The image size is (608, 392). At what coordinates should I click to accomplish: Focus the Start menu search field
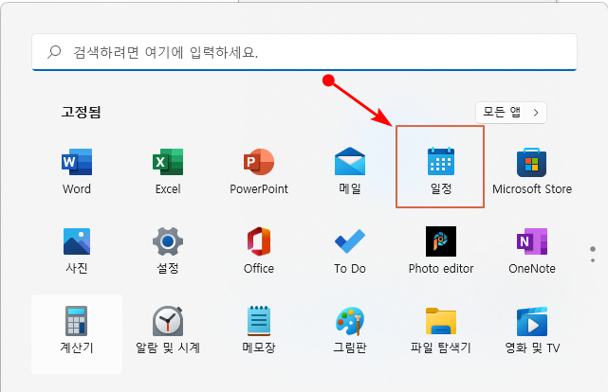(x=304, y=52)
